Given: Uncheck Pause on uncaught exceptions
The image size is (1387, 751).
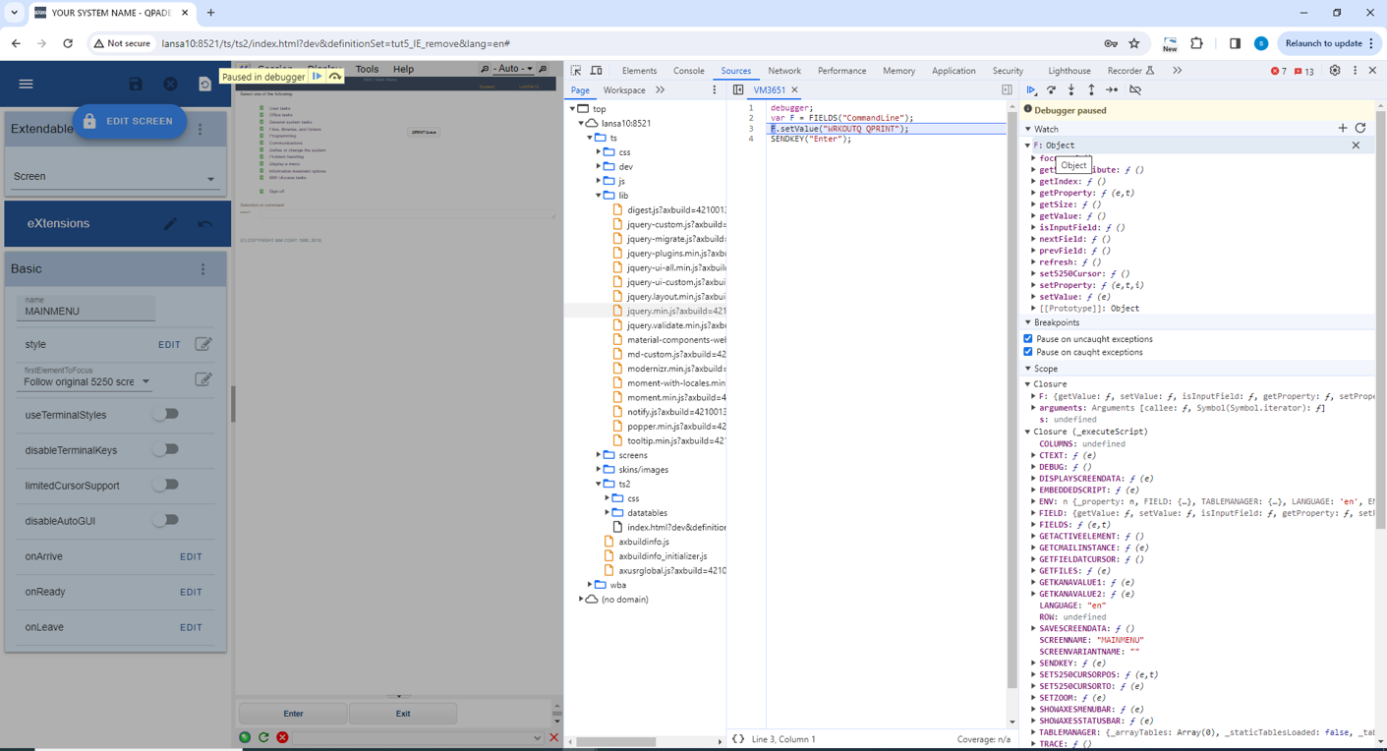Looking at the screenshot, I should coord(1028,339).
